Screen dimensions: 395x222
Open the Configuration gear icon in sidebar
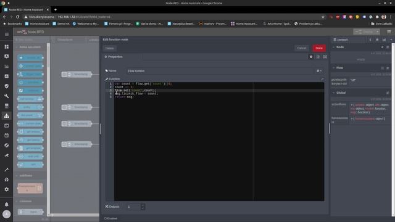pyautogui.click(x=7, y=189)
